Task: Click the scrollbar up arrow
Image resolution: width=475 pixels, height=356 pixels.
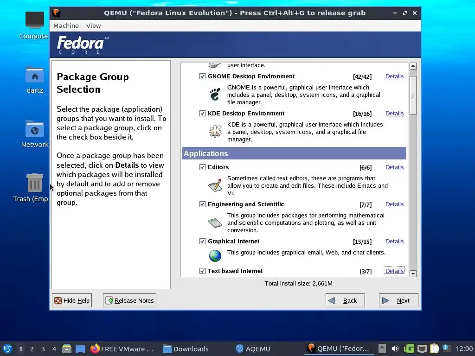Action: (413, 66)
